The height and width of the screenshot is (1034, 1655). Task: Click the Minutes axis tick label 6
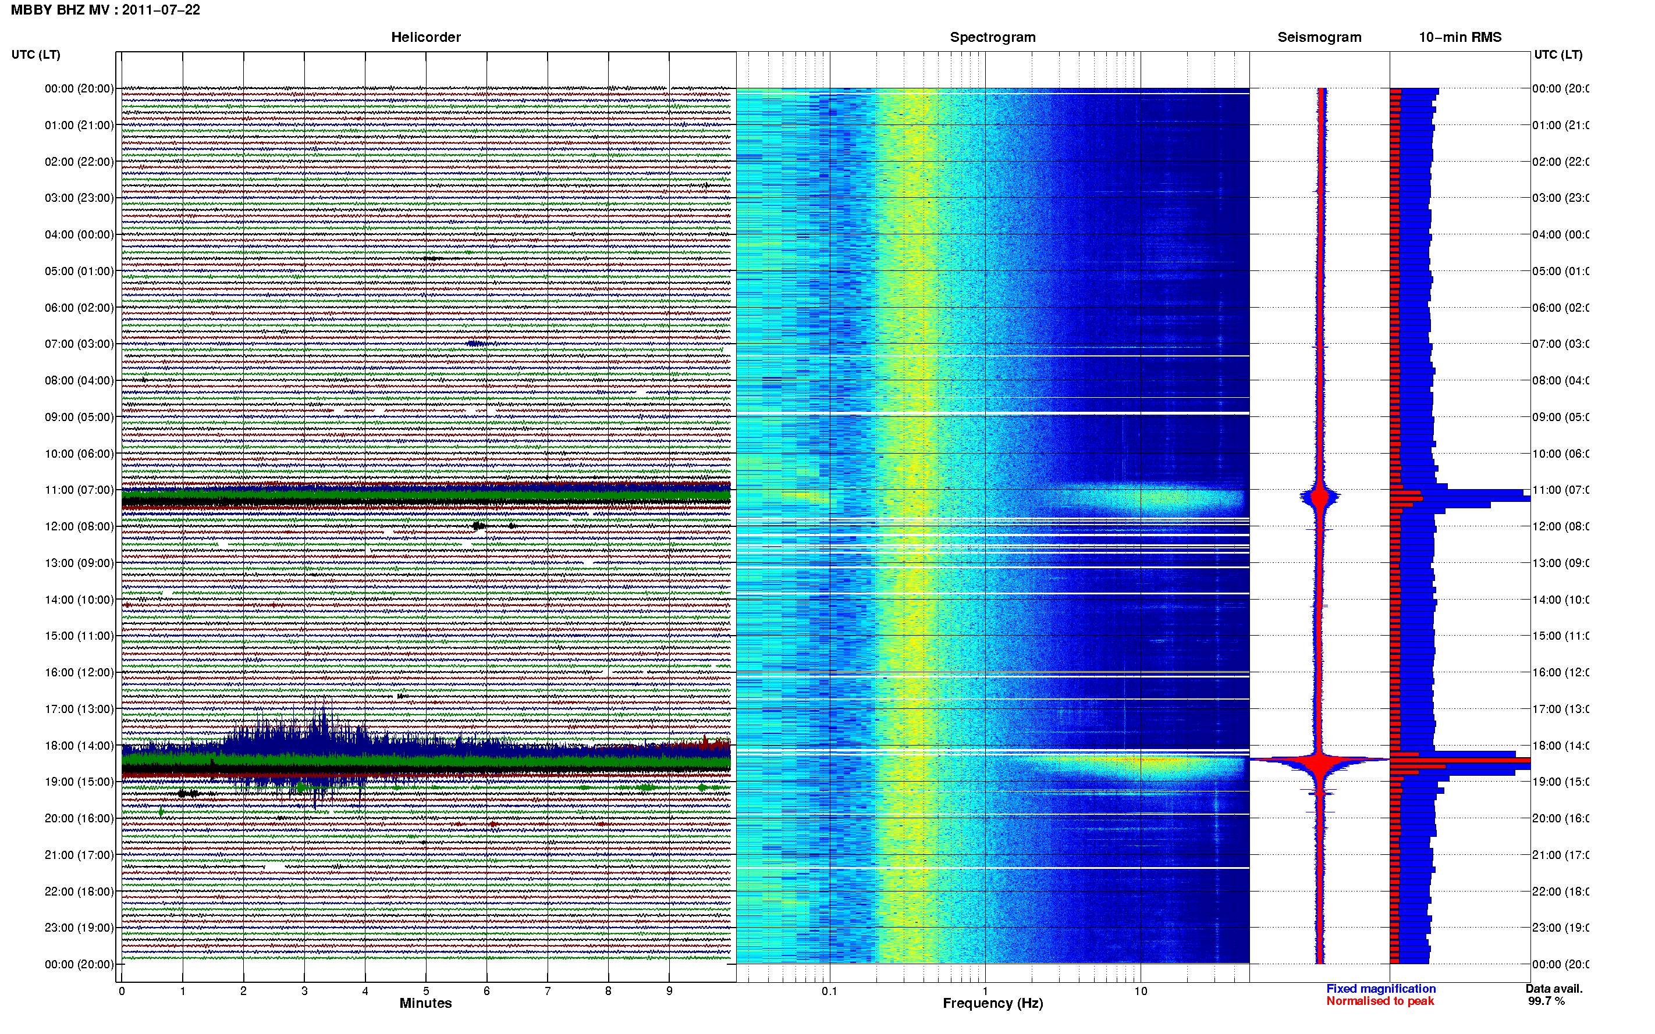[x=487, y=991]
